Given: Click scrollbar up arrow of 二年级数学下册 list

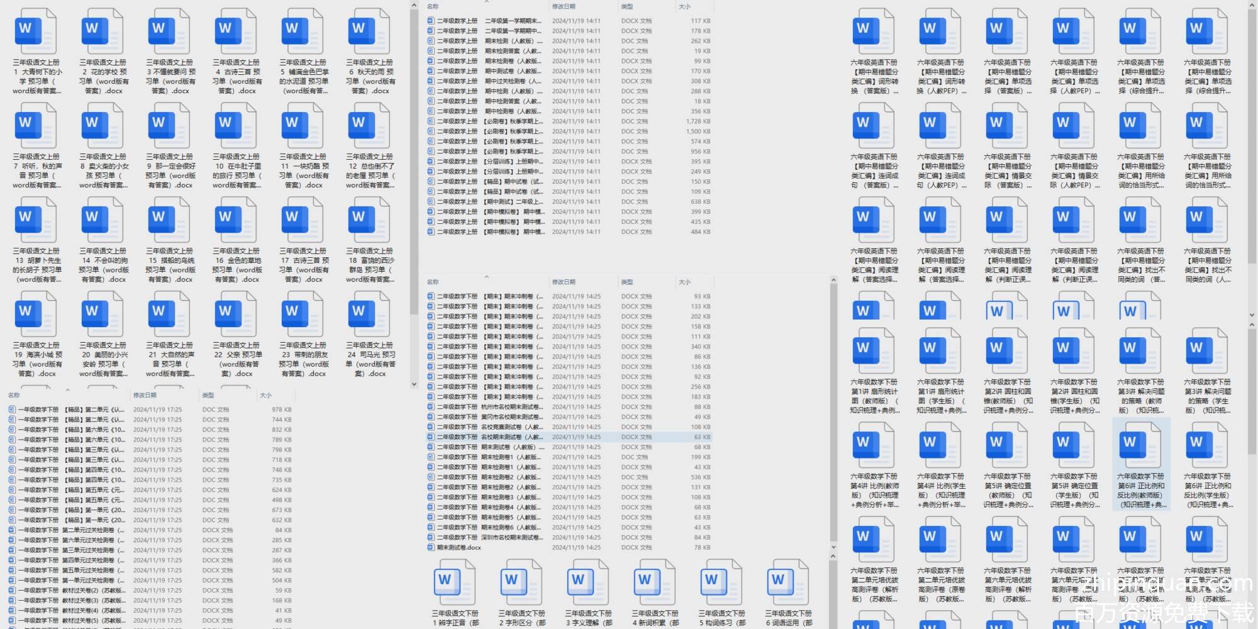Looking at the screenshot, I should 833,280.
